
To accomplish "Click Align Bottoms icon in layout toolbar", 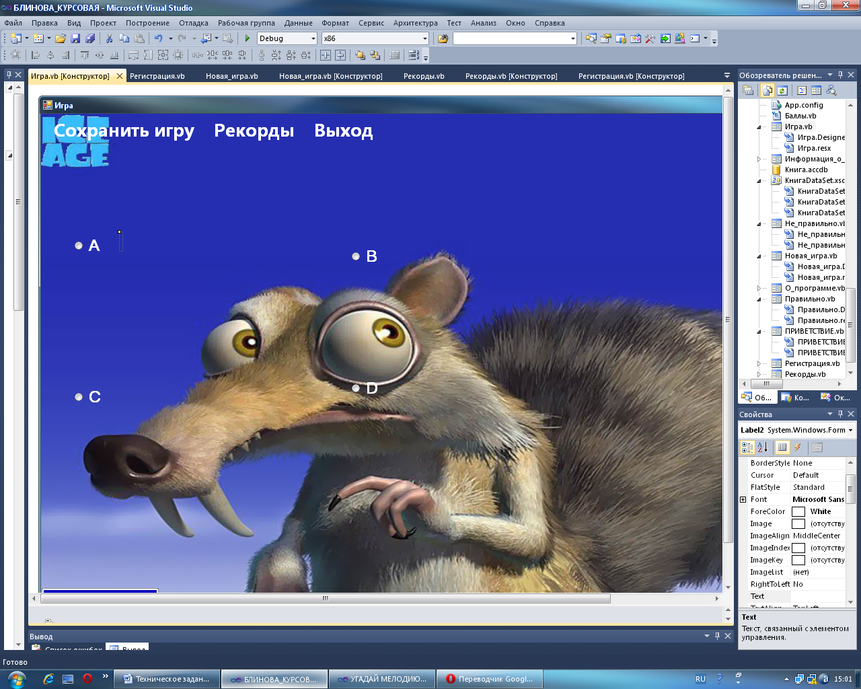I will [114, 55].
